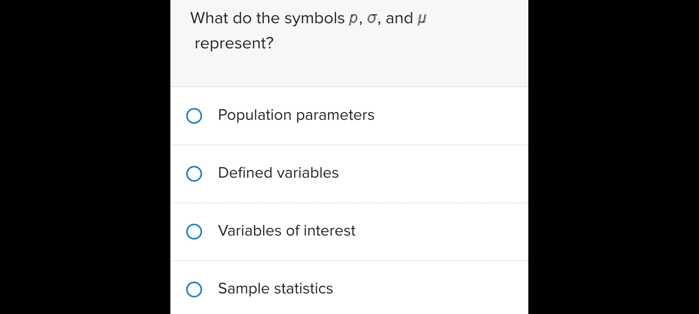Click empty gray area below question text
Image resolution: width=699 pixels, height=314 pixels.
pos(349,70)
